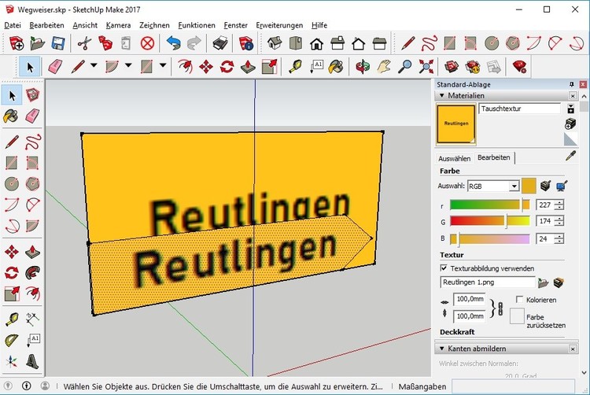
Task: Collapse the Kanten abmildern panel
Action: (x=442, y=349)
